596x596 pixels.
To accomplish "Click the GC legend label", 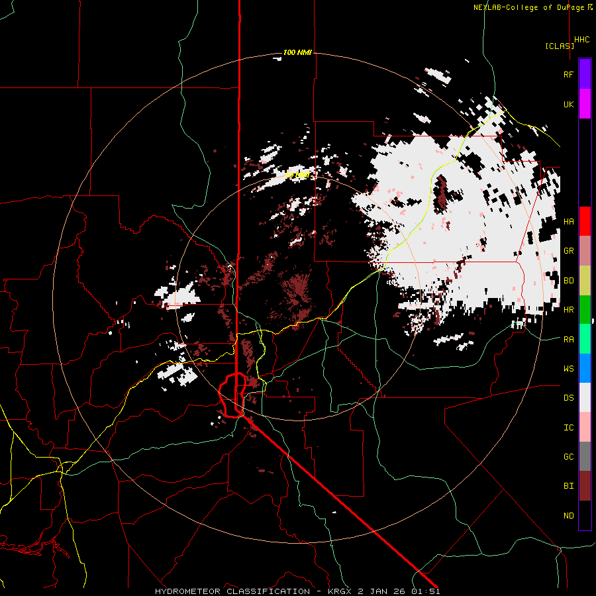I will coord(568,457).
